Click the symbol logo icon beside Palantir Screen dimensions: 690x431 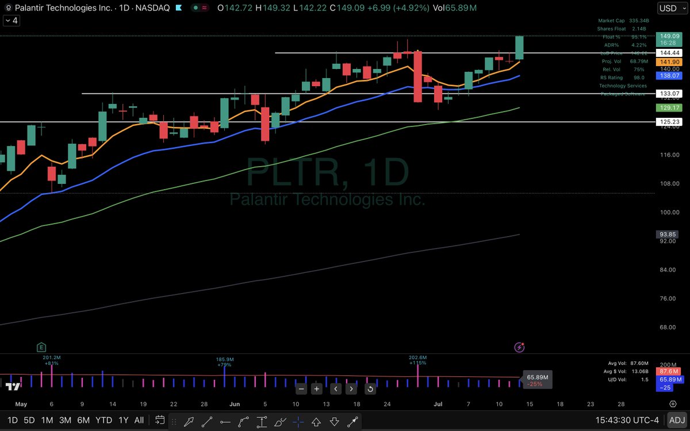(x=9, y=8)
